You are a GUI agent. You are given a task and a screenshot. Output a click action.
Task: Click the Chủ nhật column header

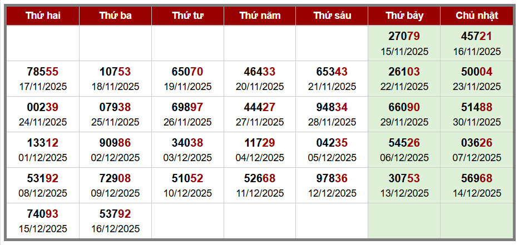click(477, 16)
